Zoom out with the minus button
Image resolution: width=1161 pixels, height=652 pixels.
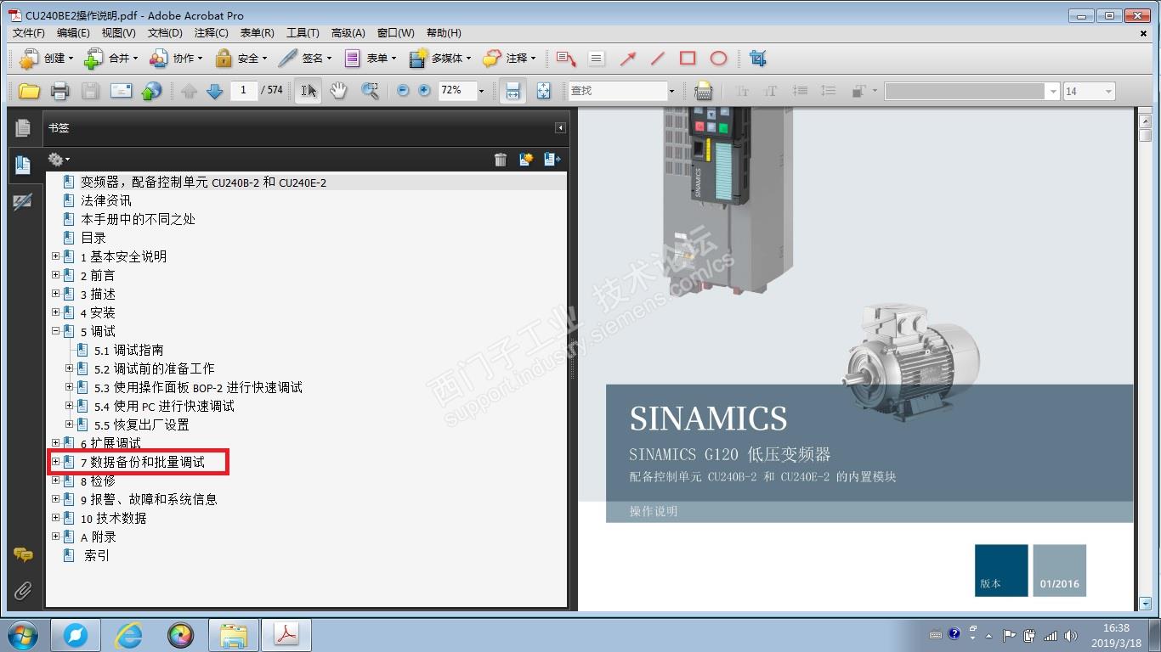click(403, 91)
